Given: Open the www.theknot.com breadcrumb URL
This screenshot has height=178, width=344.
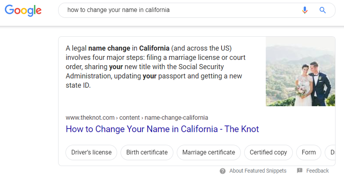Looking at the screenshot, I should pos(137,117).
